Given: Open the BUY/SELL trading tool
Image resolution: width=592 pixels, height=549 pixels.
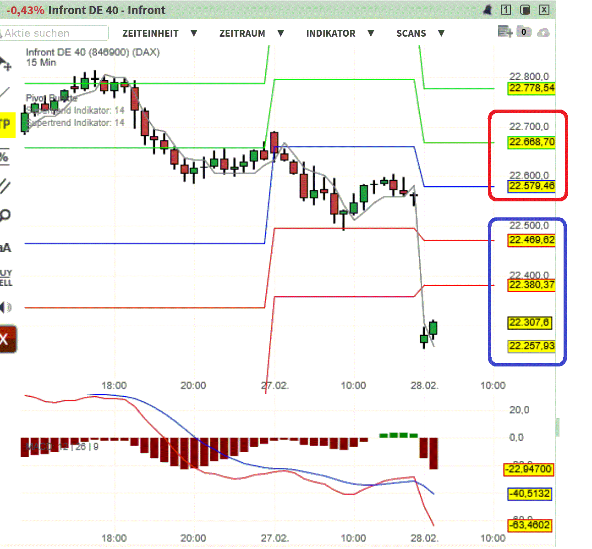Looking at the screenshot, I should tap(5, 276).
